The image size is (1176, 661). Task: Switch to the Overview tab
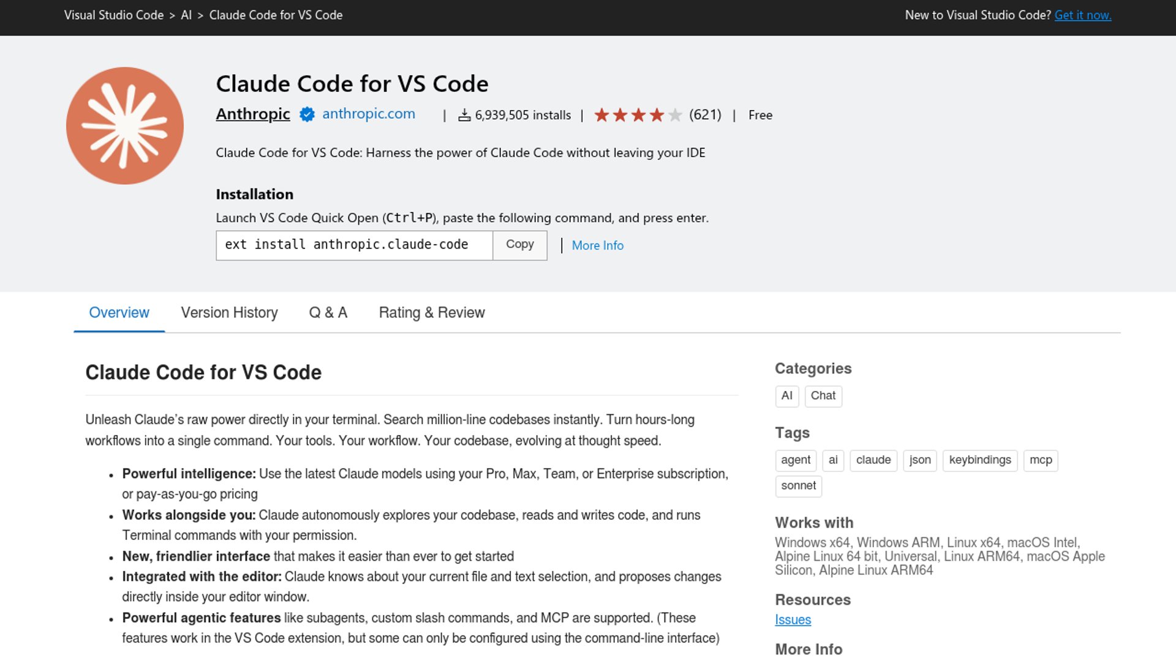[119, 313]
